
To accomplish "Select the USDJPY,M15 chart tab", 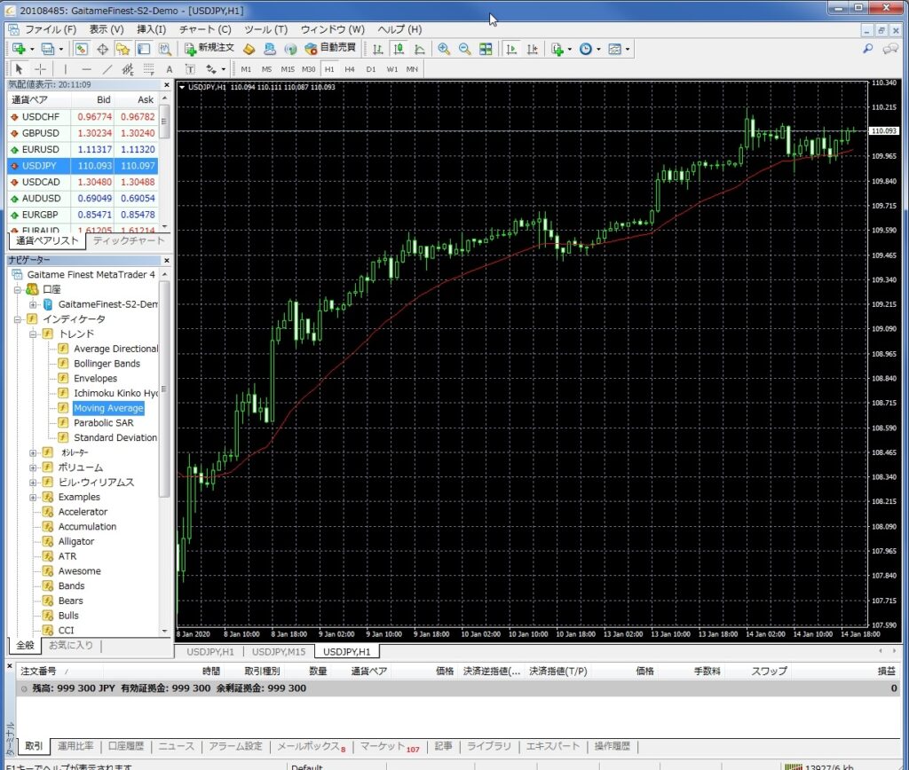I will point(278,652).
